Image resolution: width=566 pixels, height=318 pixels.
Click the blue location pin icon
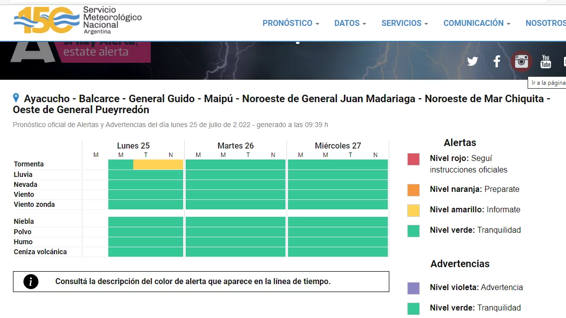coord(16,98)
